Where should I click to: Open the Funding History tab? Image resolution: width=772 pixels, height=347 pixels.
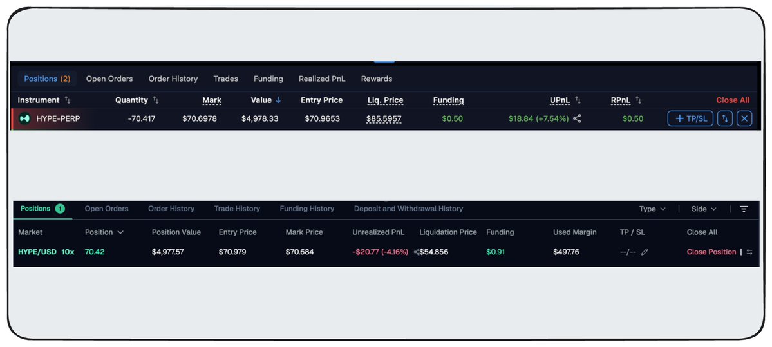click(x=306, y=209)
